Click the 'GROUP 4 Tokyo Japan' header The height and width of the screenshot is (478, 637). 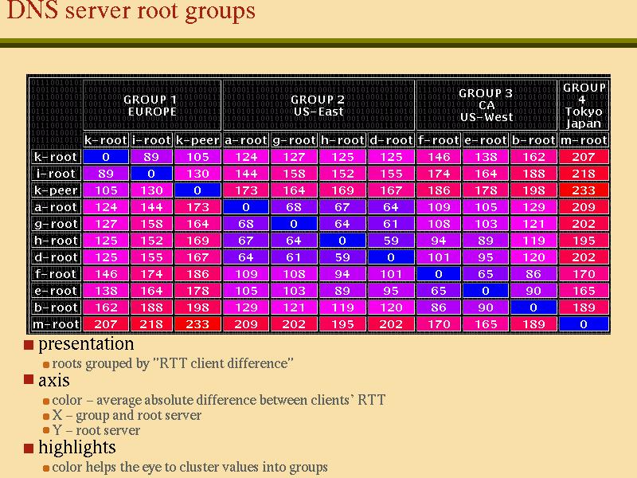pyautogui.click(x=584, y=105)
